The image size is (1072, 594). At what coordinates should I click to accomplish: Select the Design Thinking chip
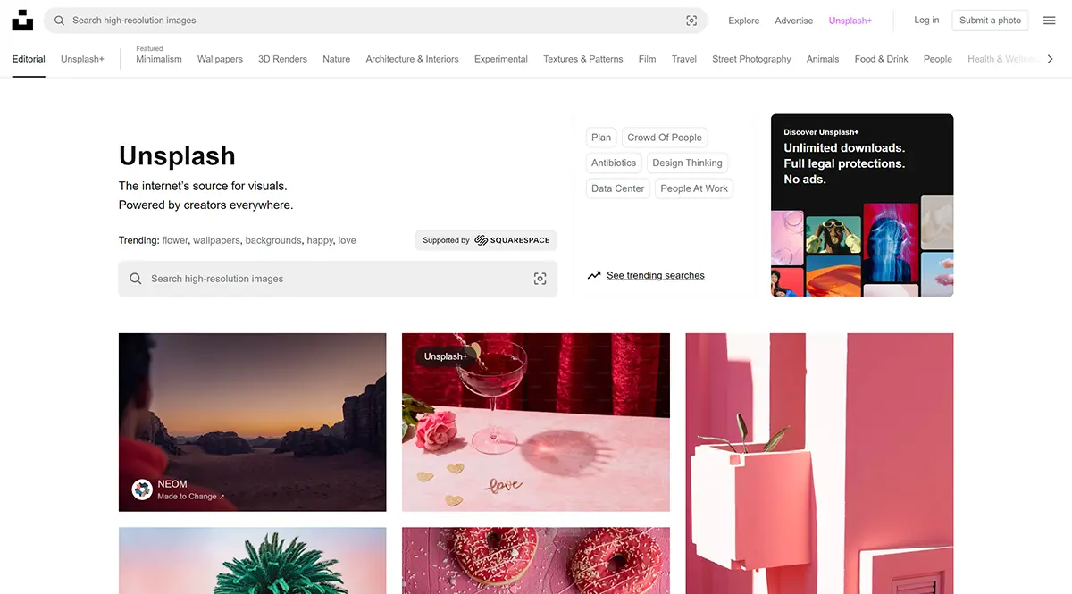pos(687,163)
